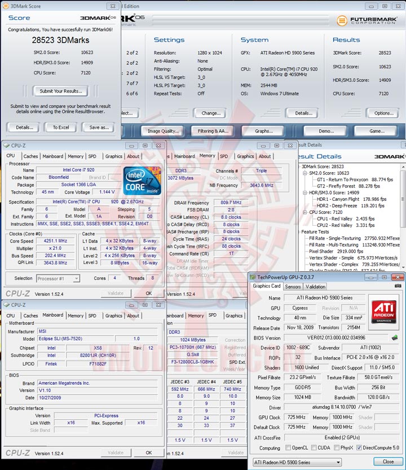Click the Intel Core i7 logo in CPU-Z
Viewport: 406px width, 470px height.
point(142,181)
